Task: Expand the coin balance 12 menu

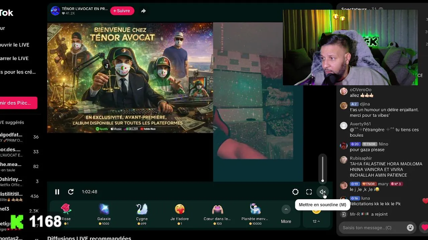Action: [x=316, y=221]
